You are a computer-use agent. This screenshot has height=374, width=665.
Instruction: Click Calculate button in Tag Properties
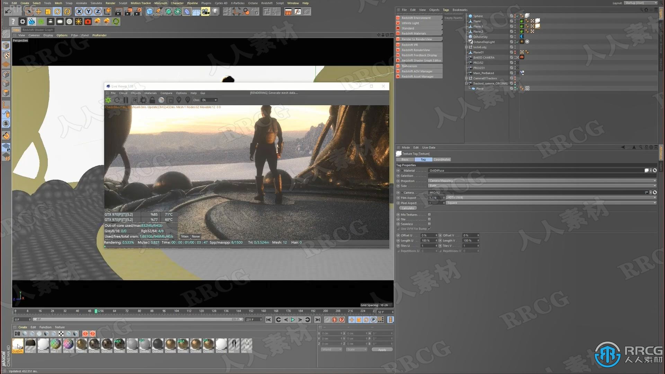408,208
